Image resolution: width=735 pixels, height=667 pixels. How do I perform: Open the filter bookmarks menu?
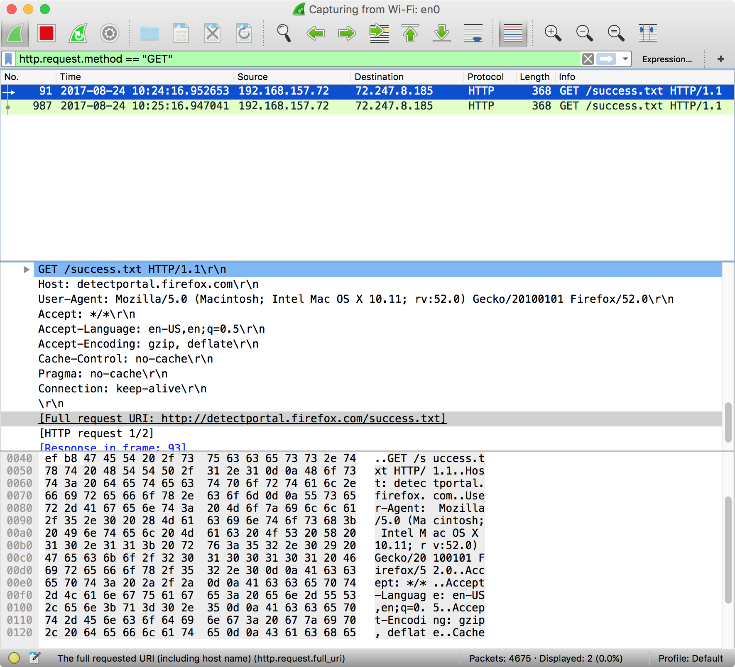(8, 59)
